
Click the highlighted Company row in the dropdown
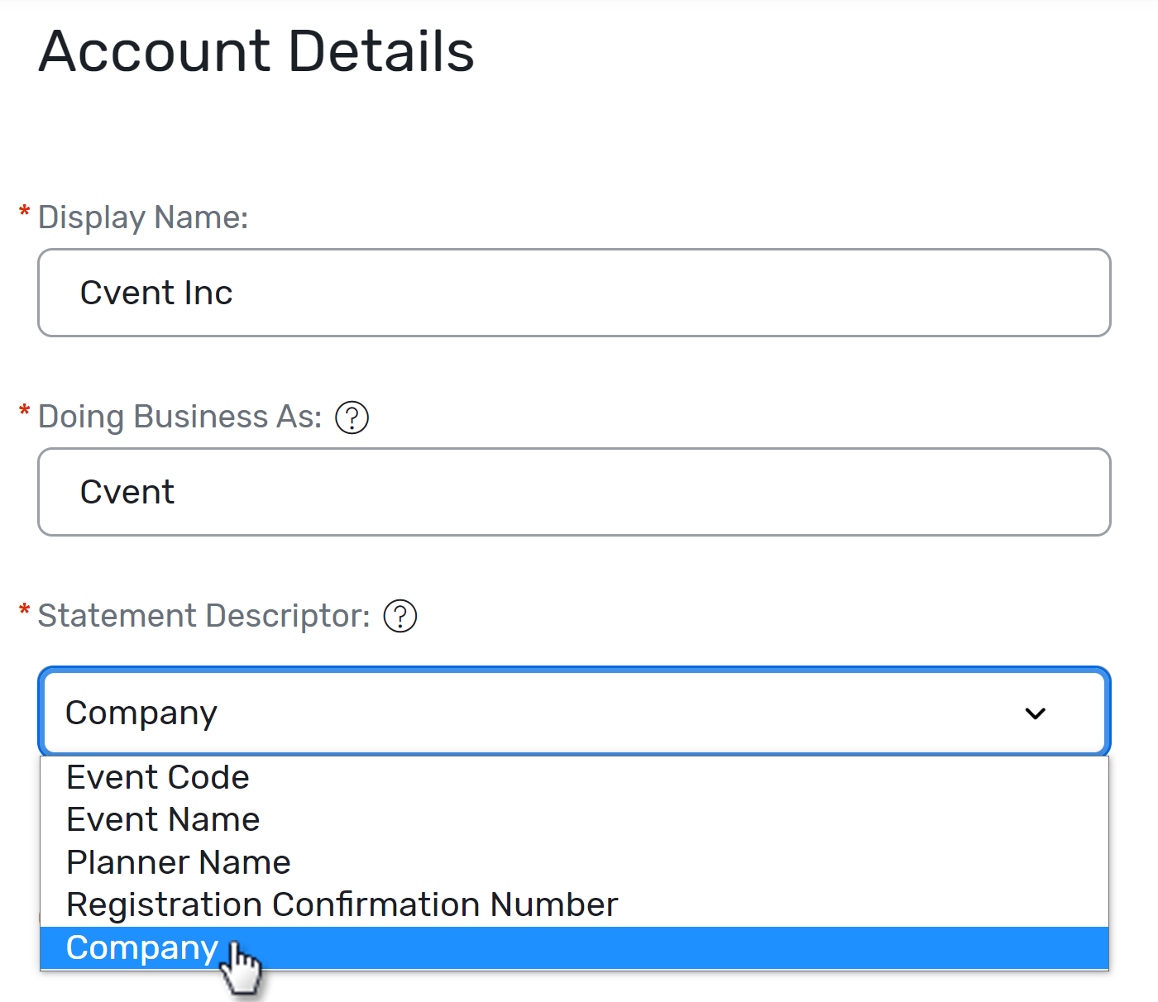pyautogui.click(x=141, y=947)
